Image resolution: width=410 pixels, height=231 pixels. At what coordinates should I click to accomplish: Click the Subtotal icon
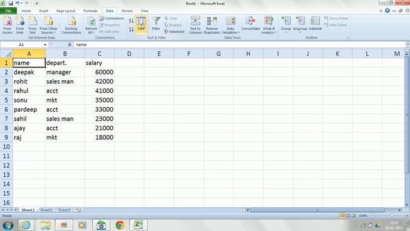coord(315,24)
